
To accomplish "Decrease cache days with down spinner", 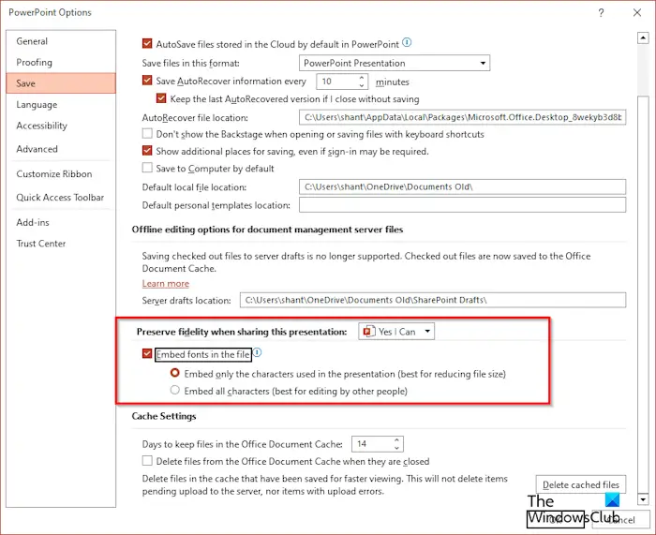I will [396, 448].
